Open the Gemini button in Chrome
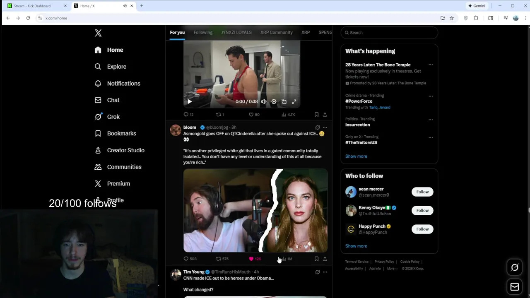The height and width of the screenshot is (298, 530). pyautogui.click(x=477, y=6)
